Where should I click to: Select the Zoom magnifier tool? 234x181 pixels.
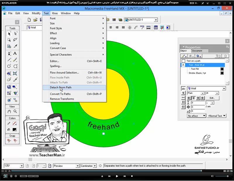(x=15, y=111)
